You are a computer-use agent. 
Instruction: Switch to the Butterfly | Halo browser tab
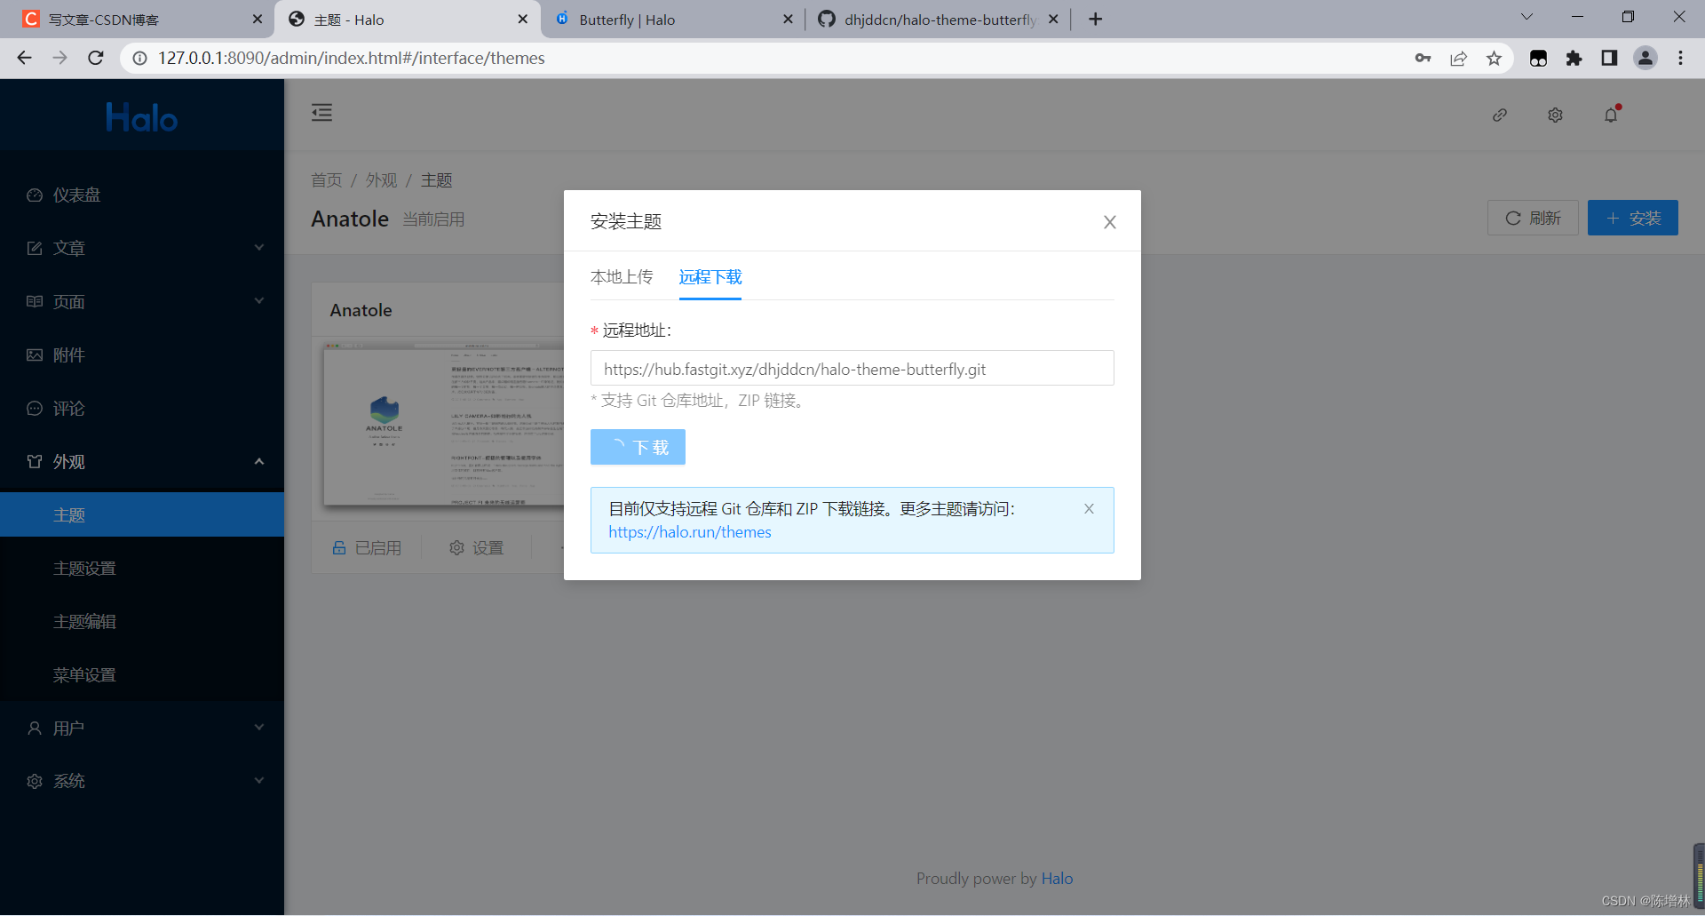(x=670, y=20)
